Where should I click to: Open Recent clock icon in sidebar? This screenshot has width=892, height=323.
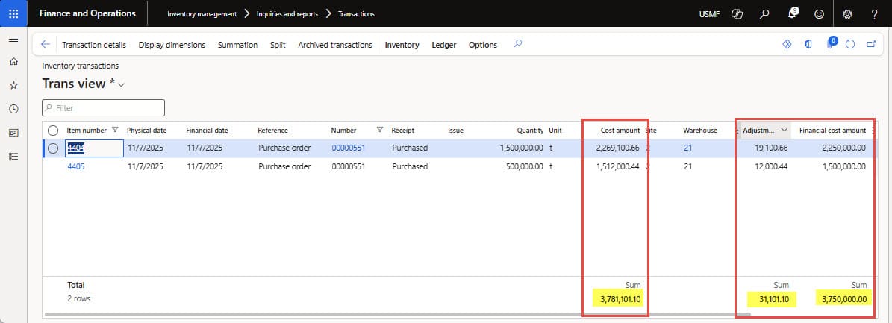tap(13, 109)
